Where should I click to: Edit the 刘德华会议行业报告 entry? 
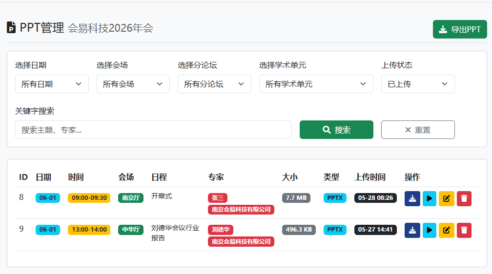click(x=447, y=230)
